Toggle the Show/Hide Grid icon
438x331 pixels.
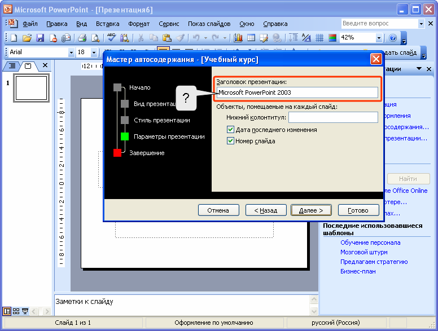point(319,38)
